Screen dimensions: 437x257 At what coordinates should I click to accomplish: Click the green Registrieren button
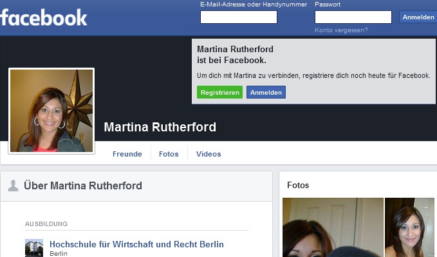[x=220, y=92]
